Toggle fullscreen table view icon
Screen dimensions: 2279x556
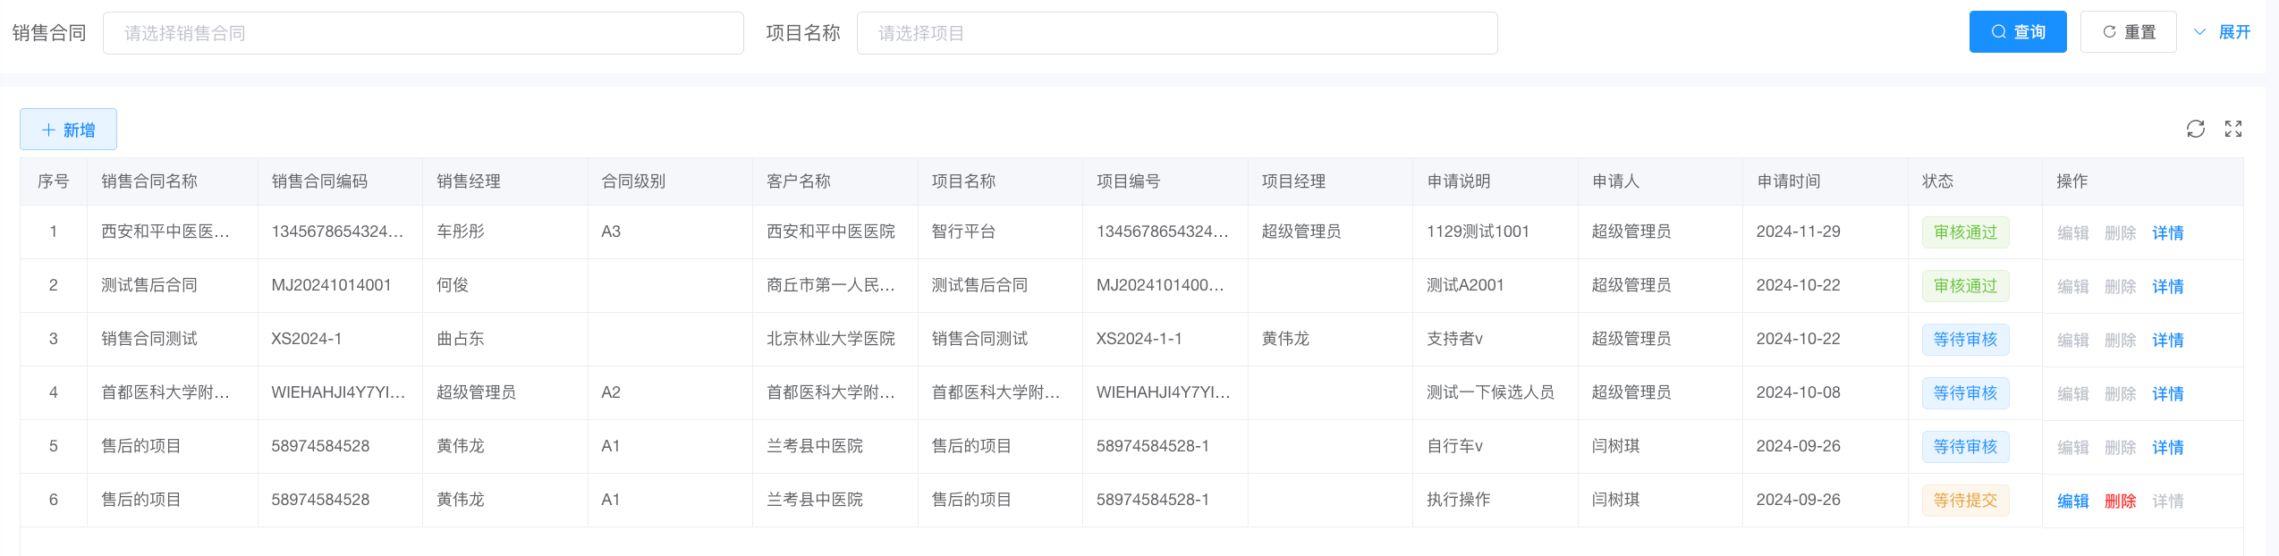coord(2232,129)
